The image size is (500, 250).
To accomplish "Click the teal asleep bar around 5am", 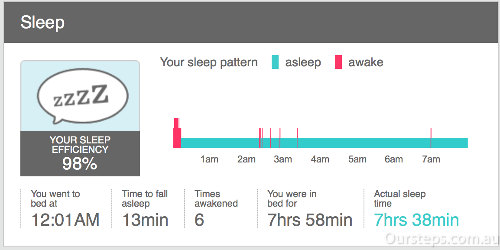I will [357, 143].
